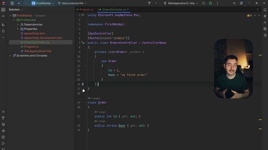Image resolution: width=268 pixels, height=150 pixels.
Task: Toggle code folding on line 12
Action: (x=85, y=66)
